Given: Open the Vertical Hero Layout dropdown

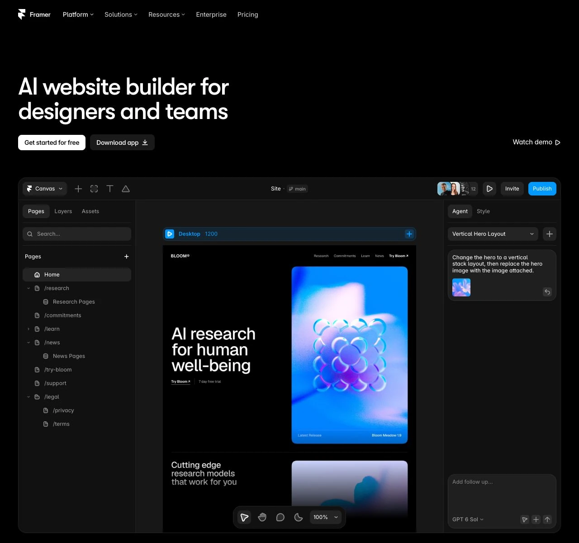Looking at the screenshot, I should pyautogui.click(x=493, y=234).
